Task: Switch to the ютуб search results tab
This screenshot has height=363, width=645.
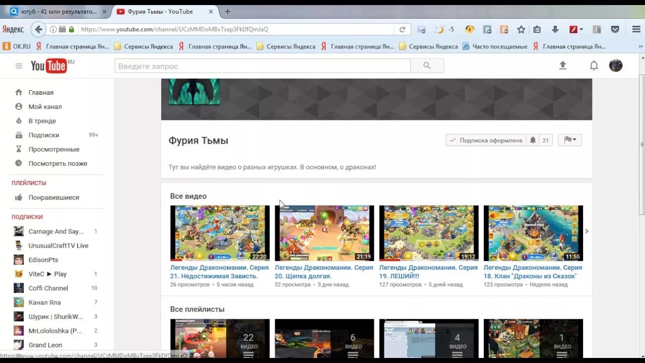Action: tap(59, 11)
